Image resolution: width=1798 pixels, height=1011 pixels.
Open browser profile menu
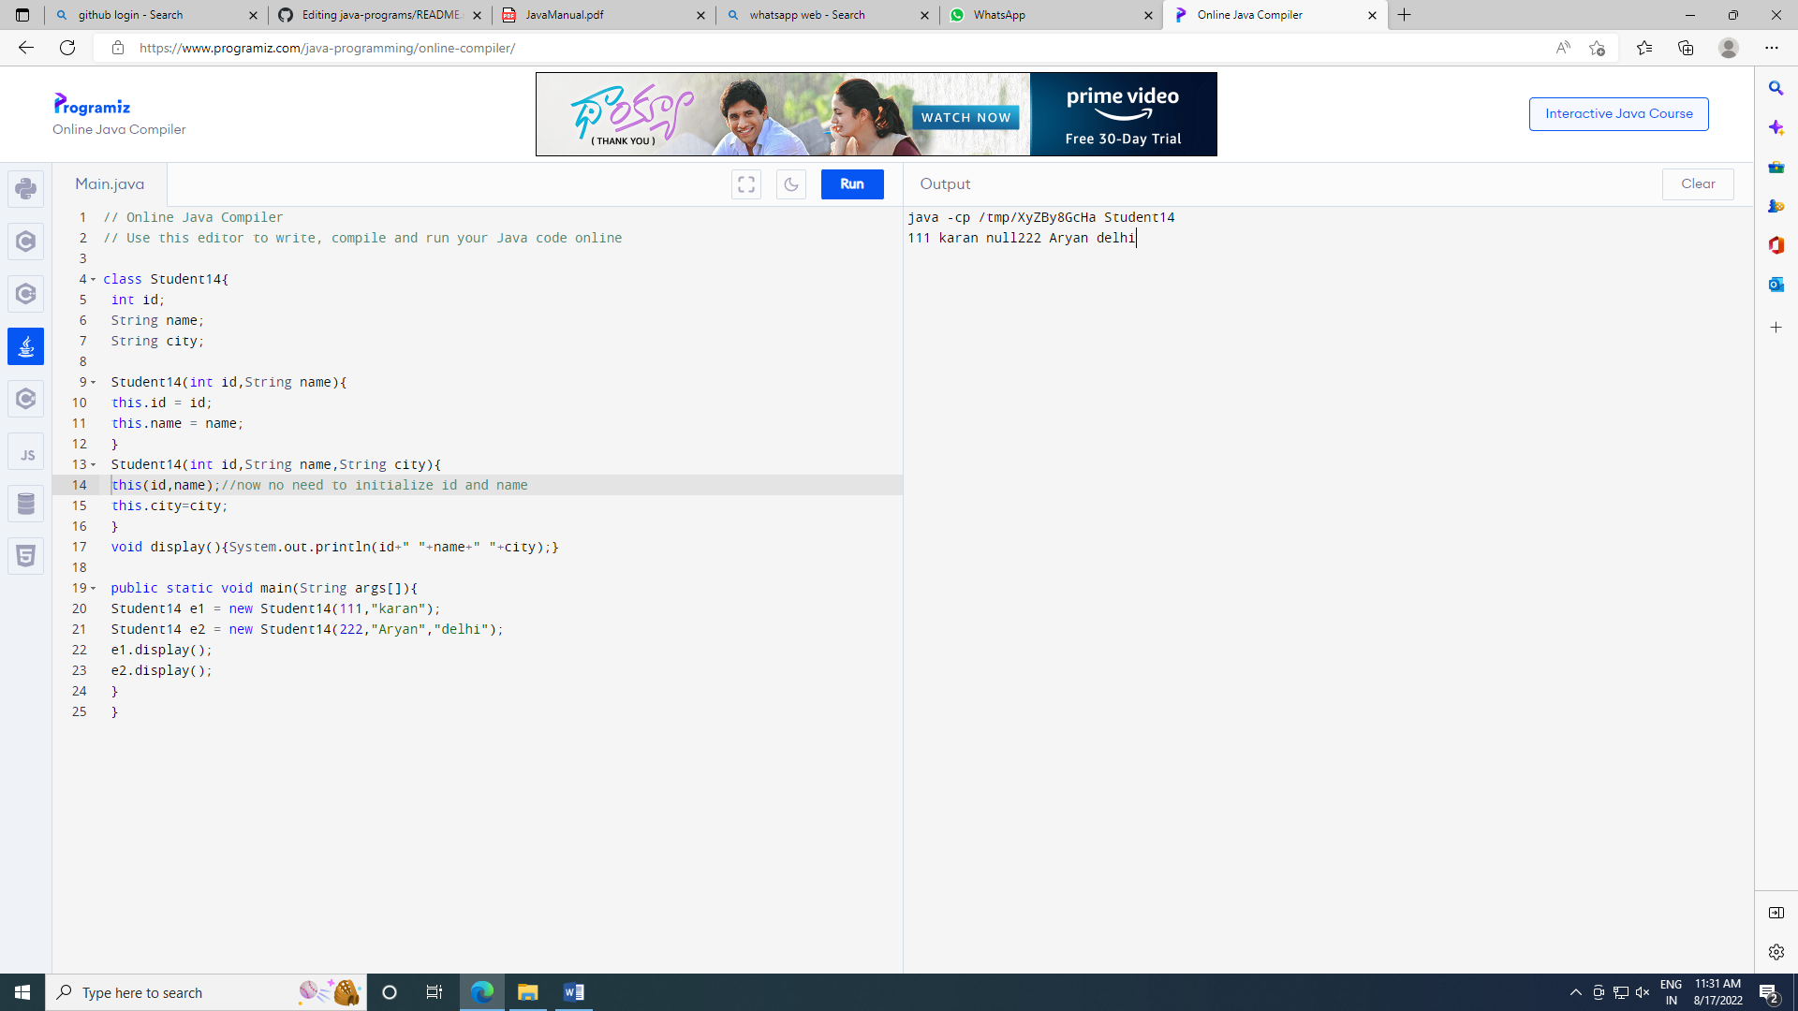[x=1729, y=48]
